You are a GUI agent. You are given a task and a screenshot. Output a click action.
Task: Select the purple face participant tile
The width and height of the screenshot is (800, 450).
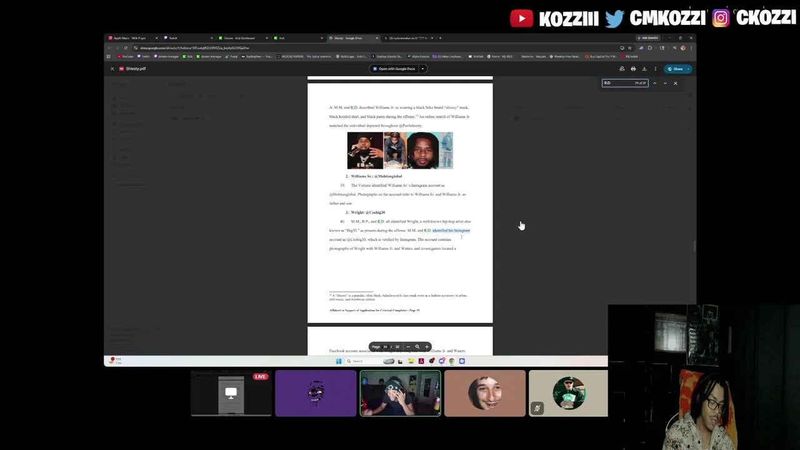tap(316, 393)
